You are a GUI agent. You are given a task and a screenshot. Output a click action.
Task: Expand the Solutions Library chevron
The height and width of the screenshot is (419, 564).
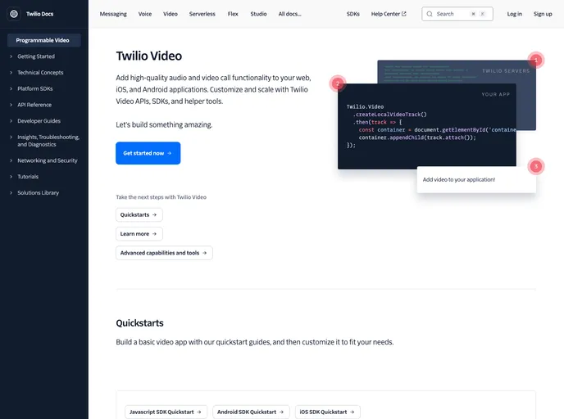(11, 193)
